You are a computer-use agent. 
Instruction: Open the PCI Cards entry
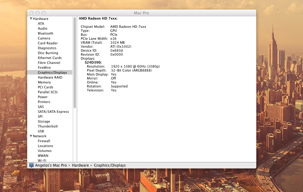point(45,87)
